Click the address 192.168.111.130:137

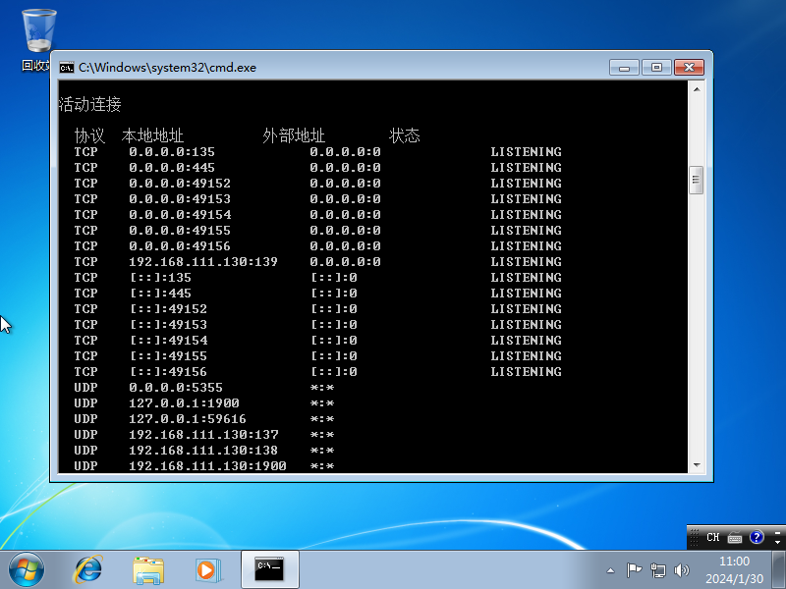click(x=203, y=435)
